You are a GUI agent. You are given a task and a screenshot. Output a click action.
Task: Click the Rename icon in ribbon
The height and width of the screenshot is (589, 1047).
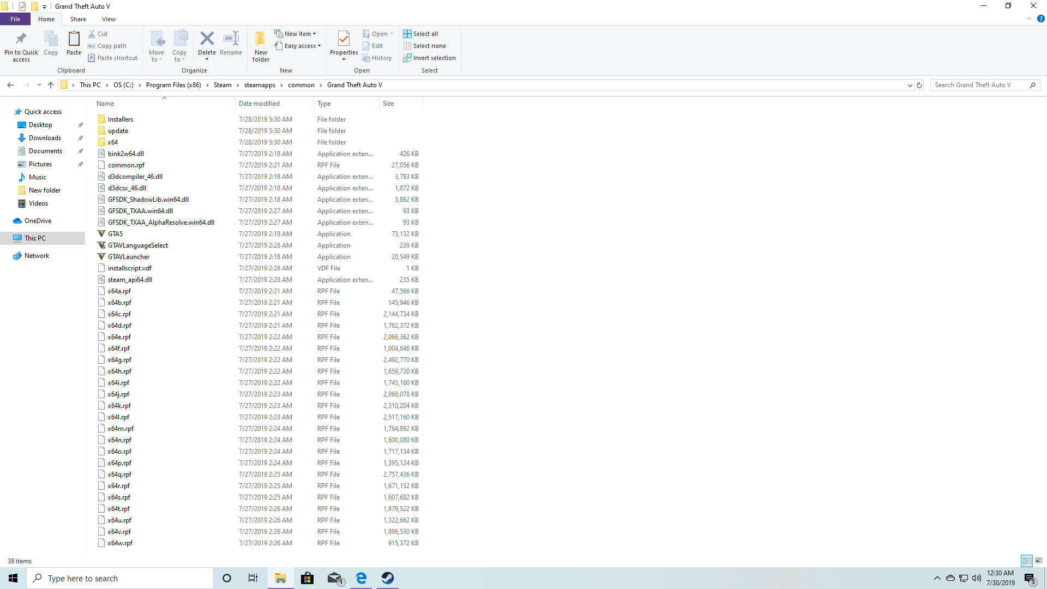coord(231,38)
